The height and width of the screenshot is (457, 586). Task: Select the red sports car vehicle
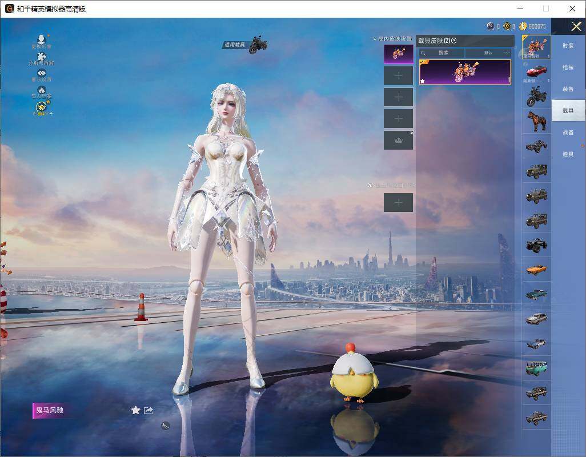coord(536,71)
